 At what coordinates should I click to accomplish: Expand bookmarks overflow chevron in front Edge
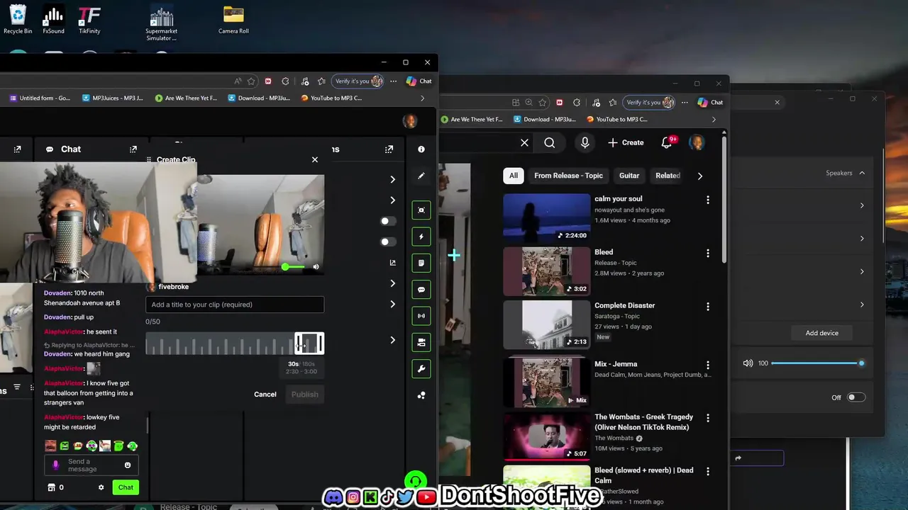click(422, 98)
